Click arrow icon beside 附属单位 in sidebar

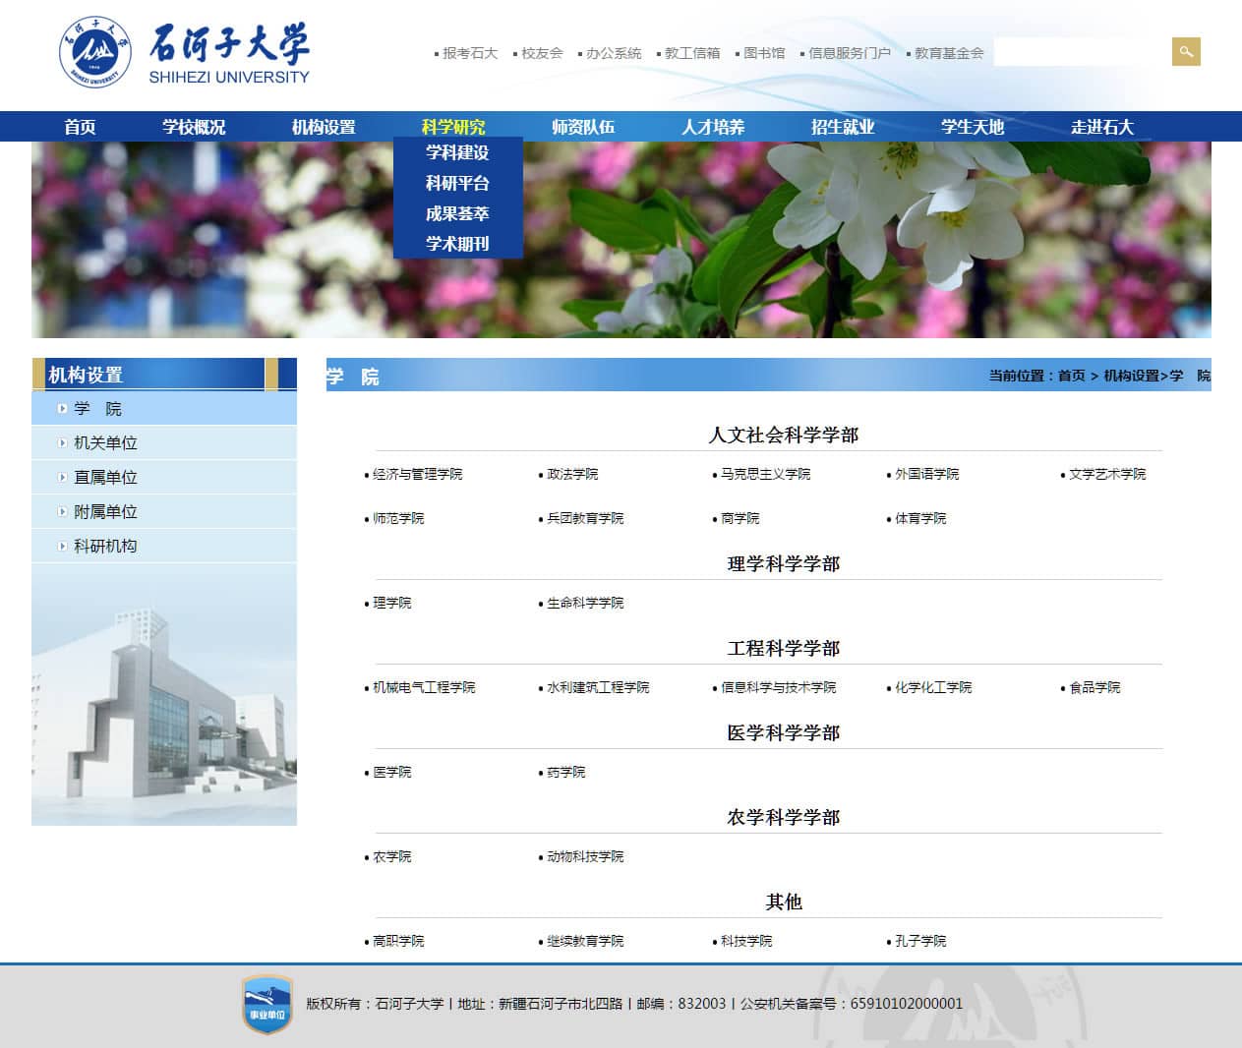coord(62,512)
